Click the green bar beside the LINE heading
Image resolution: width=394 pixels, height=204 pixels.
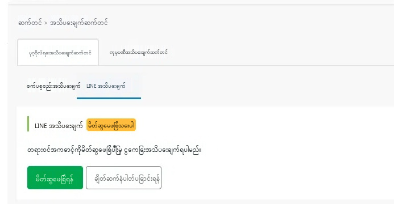[28, 124]
